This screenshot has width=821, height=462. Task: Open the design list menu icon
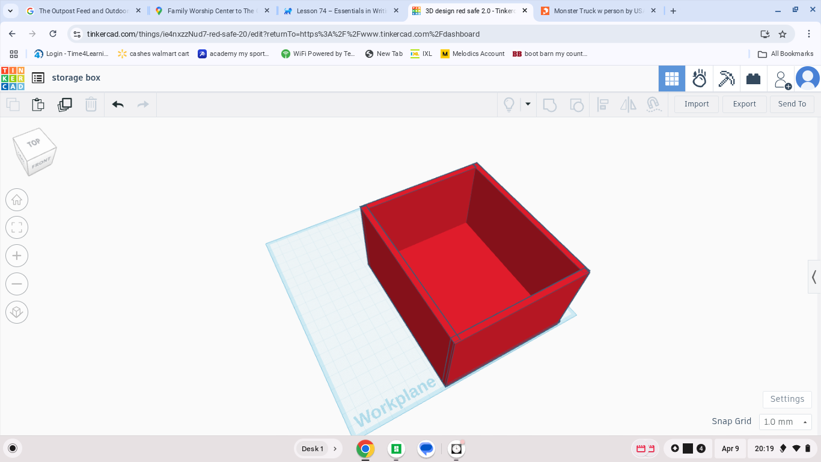tap(38, 78)
